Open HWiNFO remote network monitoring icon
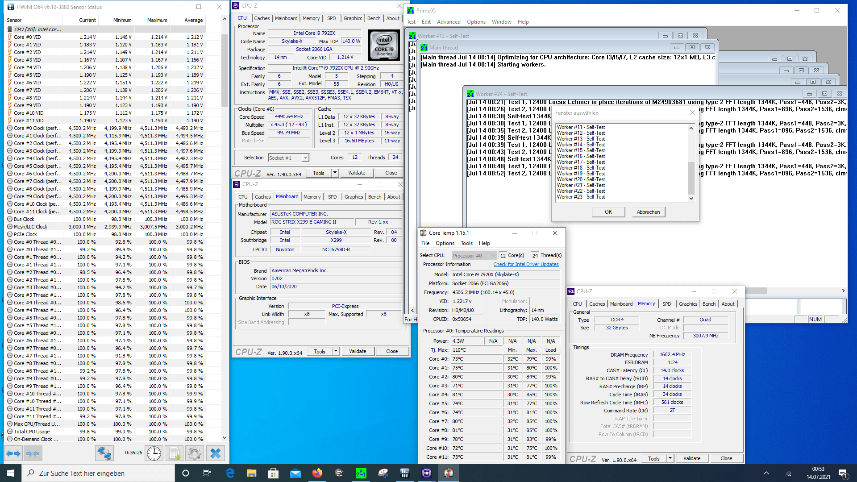Viewport: 857px width, 482px height. click(104, 453)
